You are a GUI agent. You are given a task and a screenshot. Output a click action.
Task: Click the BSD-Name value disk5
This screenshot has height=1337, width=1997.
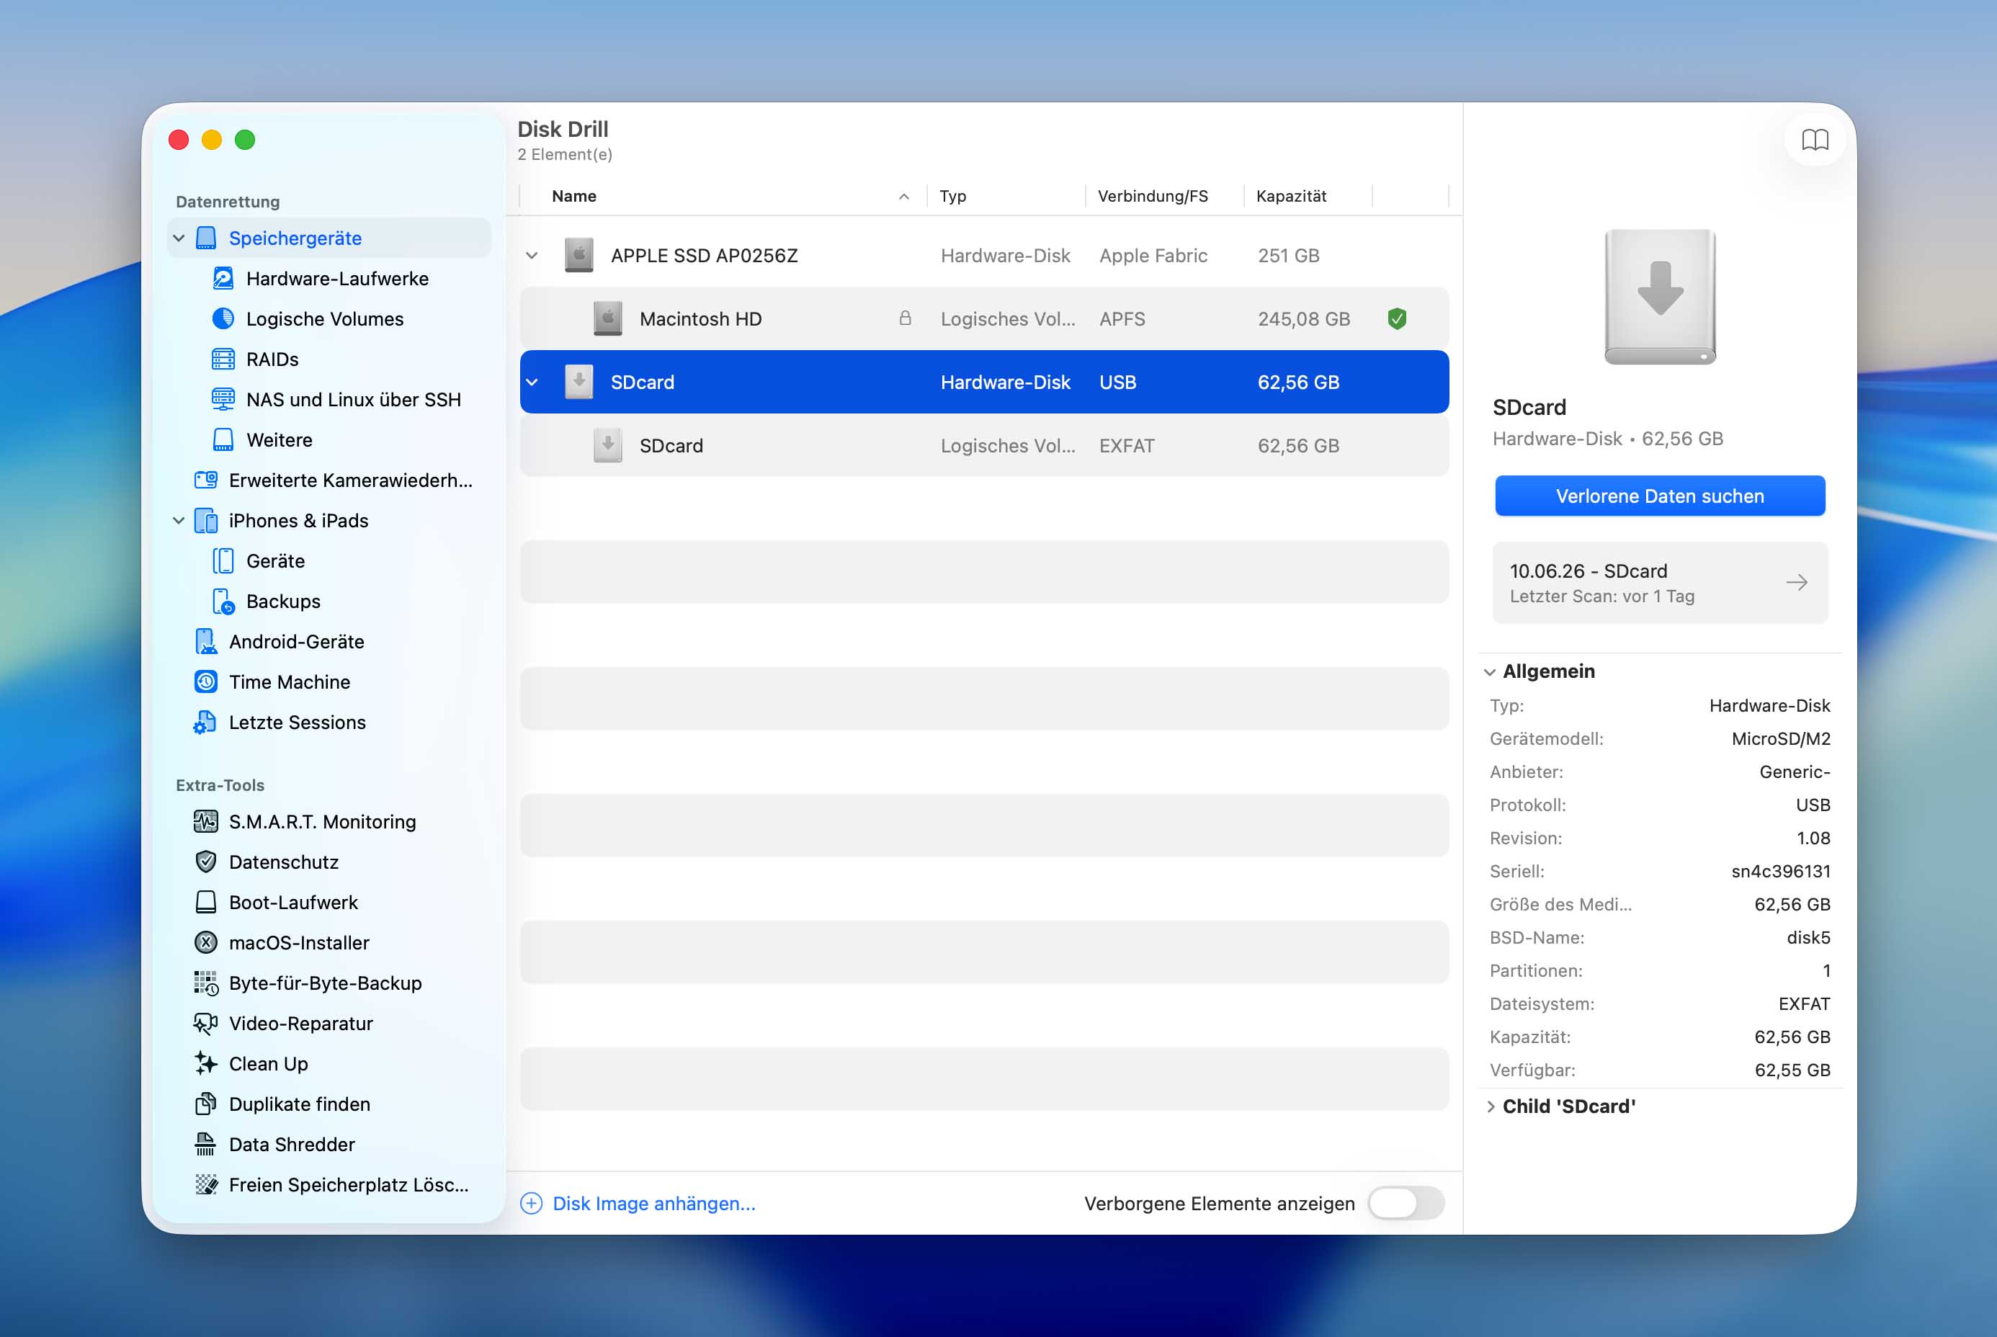click(1808, 937)
